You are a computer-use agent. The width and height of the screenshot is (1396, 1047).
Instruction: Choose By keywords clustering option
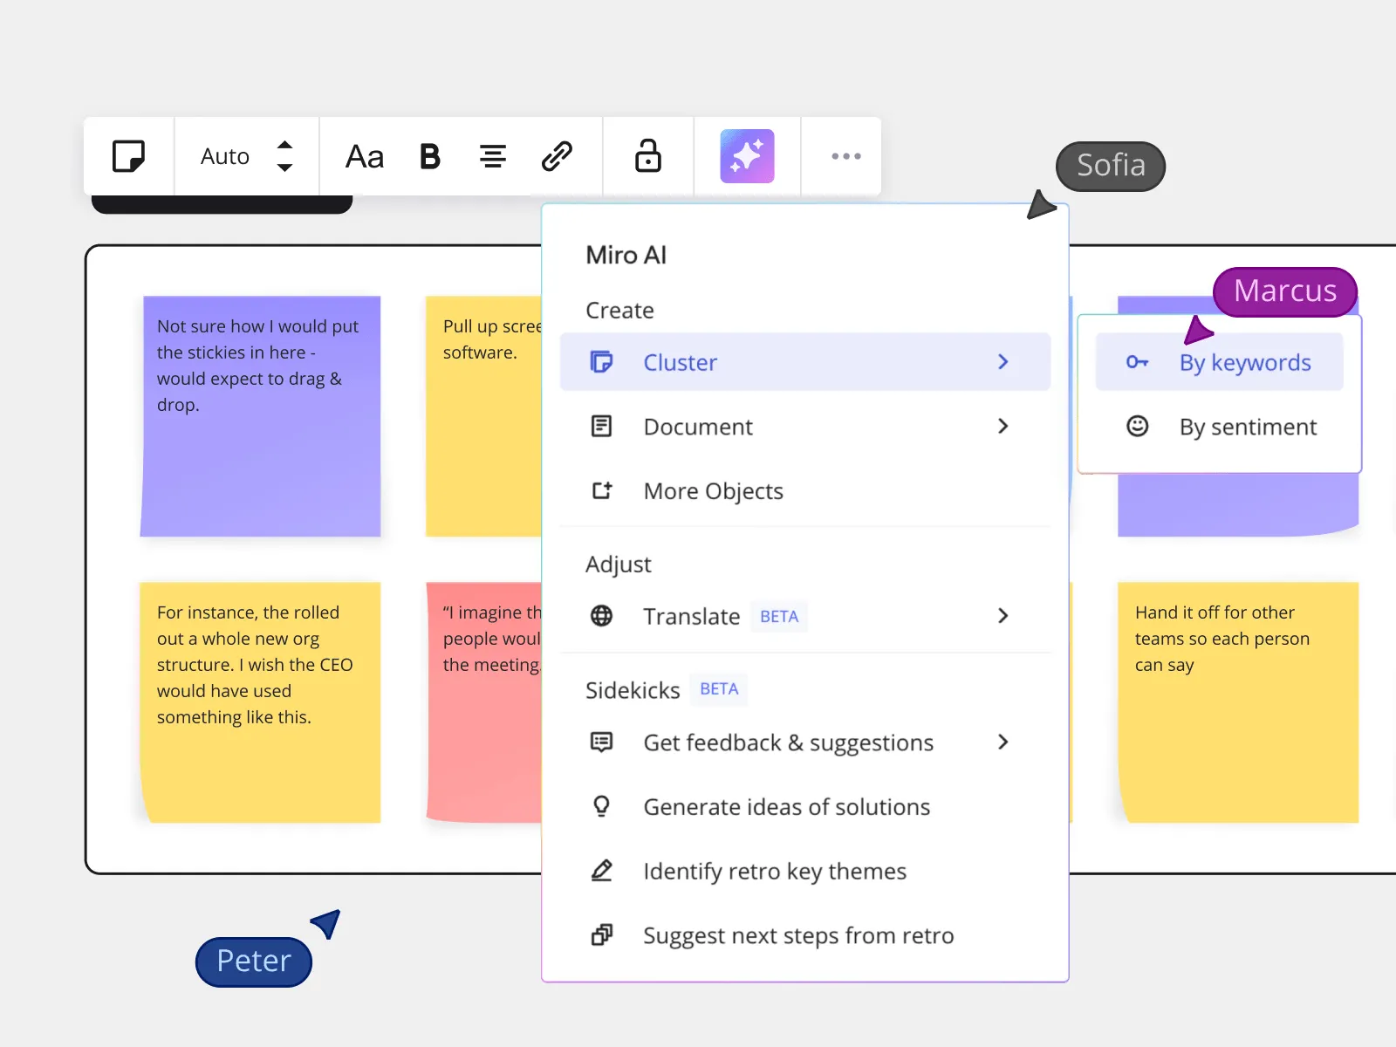[x=1220, y=362]
